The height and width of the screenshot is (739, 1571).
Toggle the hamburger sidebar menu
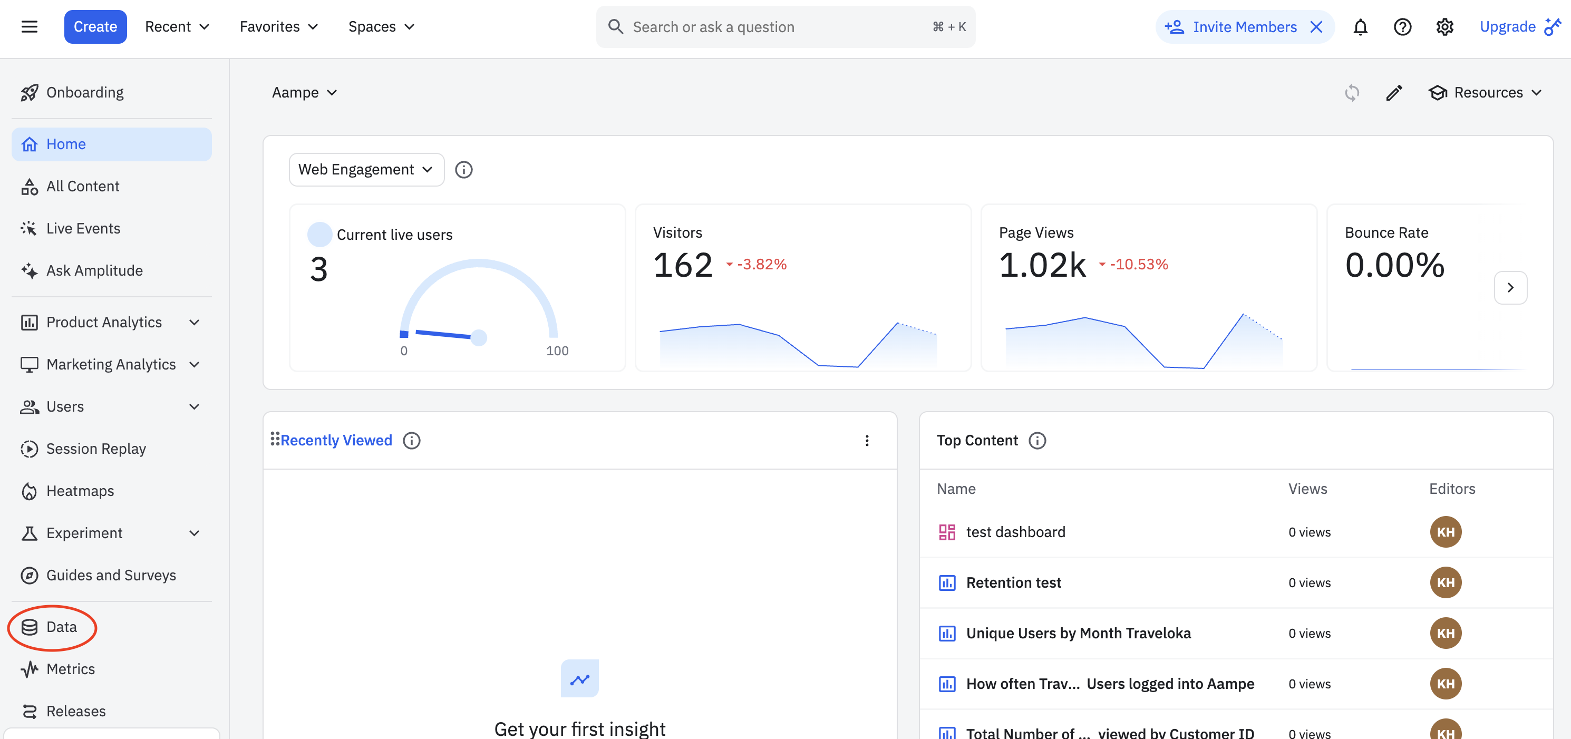coord(30,27)
